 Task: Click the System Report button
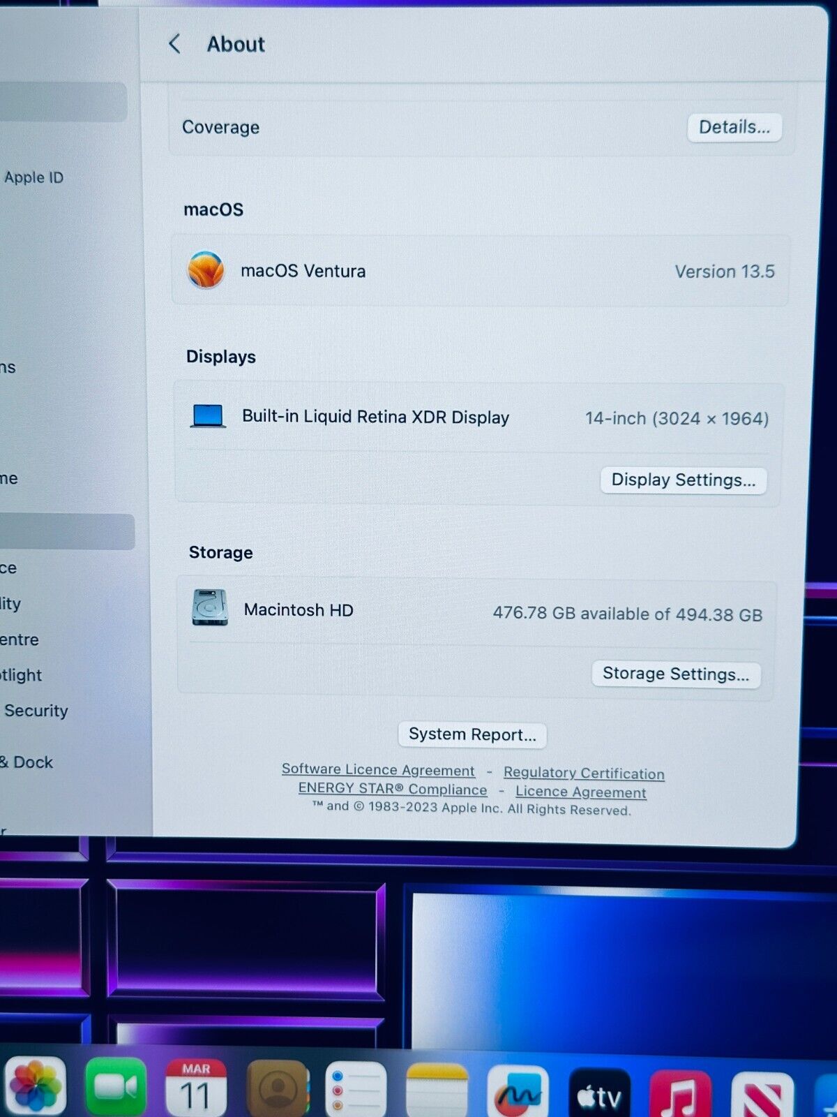tap(472, 734)
